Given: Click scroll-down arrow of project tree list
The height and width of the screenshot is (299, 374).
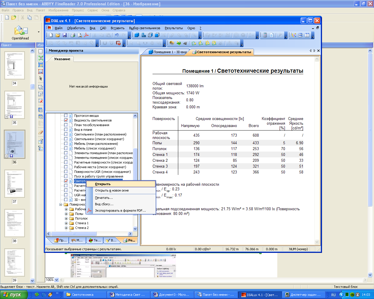Looking at the screenshot, I should coord(135,229).
